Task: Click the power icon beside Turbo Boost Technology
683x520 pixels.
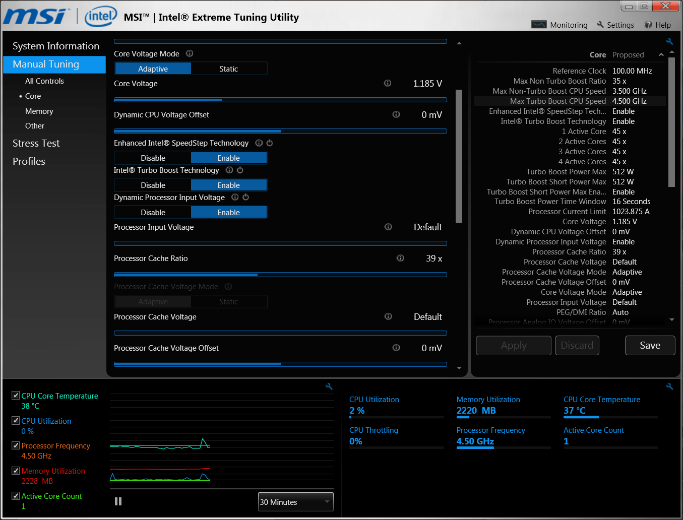Action: pyautogui.click(x=240, y=170)
